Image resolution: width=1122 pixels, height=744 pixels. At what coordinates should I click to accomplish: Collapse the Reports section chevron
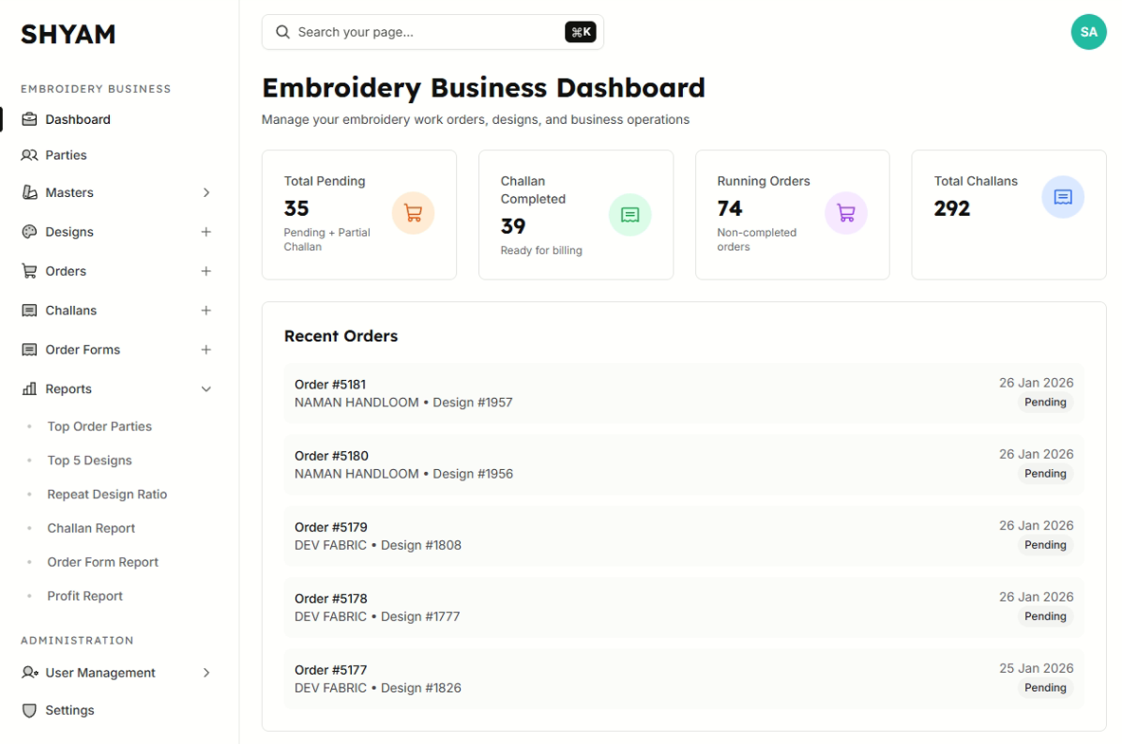[206, 389]
